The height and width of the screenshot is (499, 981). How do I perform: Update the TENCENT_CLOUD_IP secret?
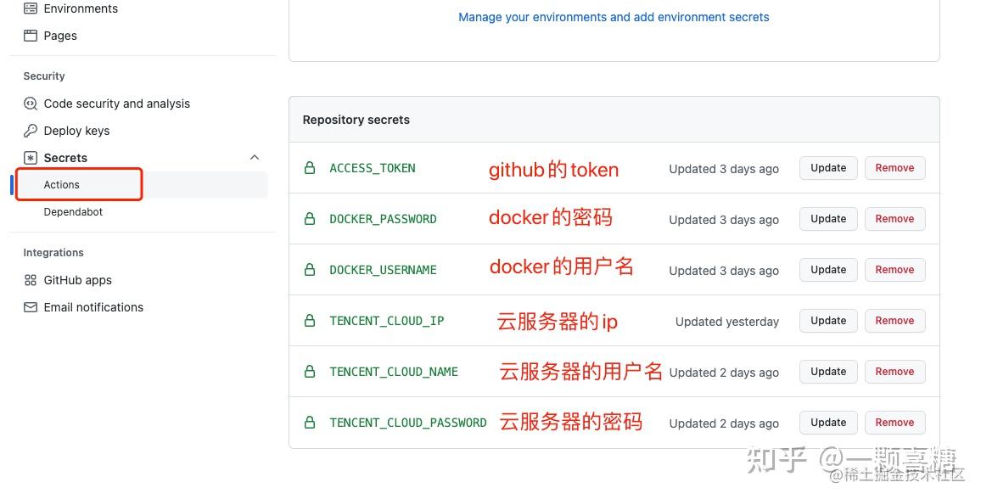pyautogui.click(x=827, y=320)
